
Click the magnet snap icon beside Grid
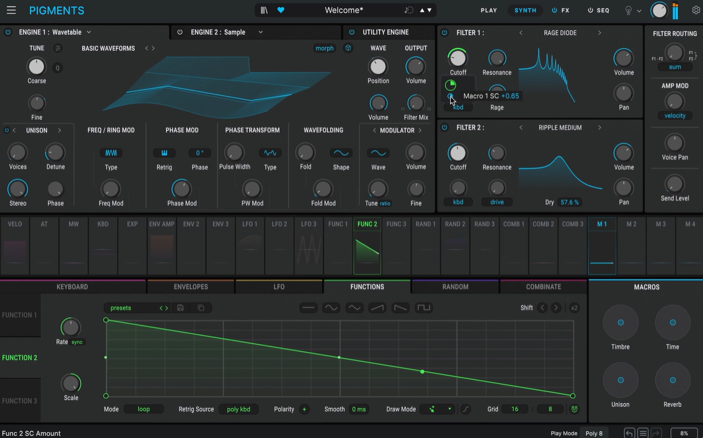pos(574,409)
